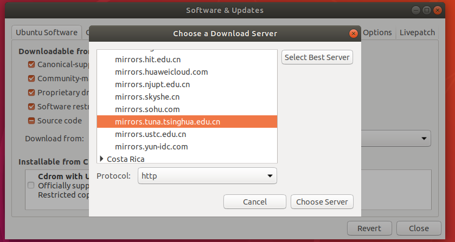Toggle Software restricted checkbox

coord(32,107)
